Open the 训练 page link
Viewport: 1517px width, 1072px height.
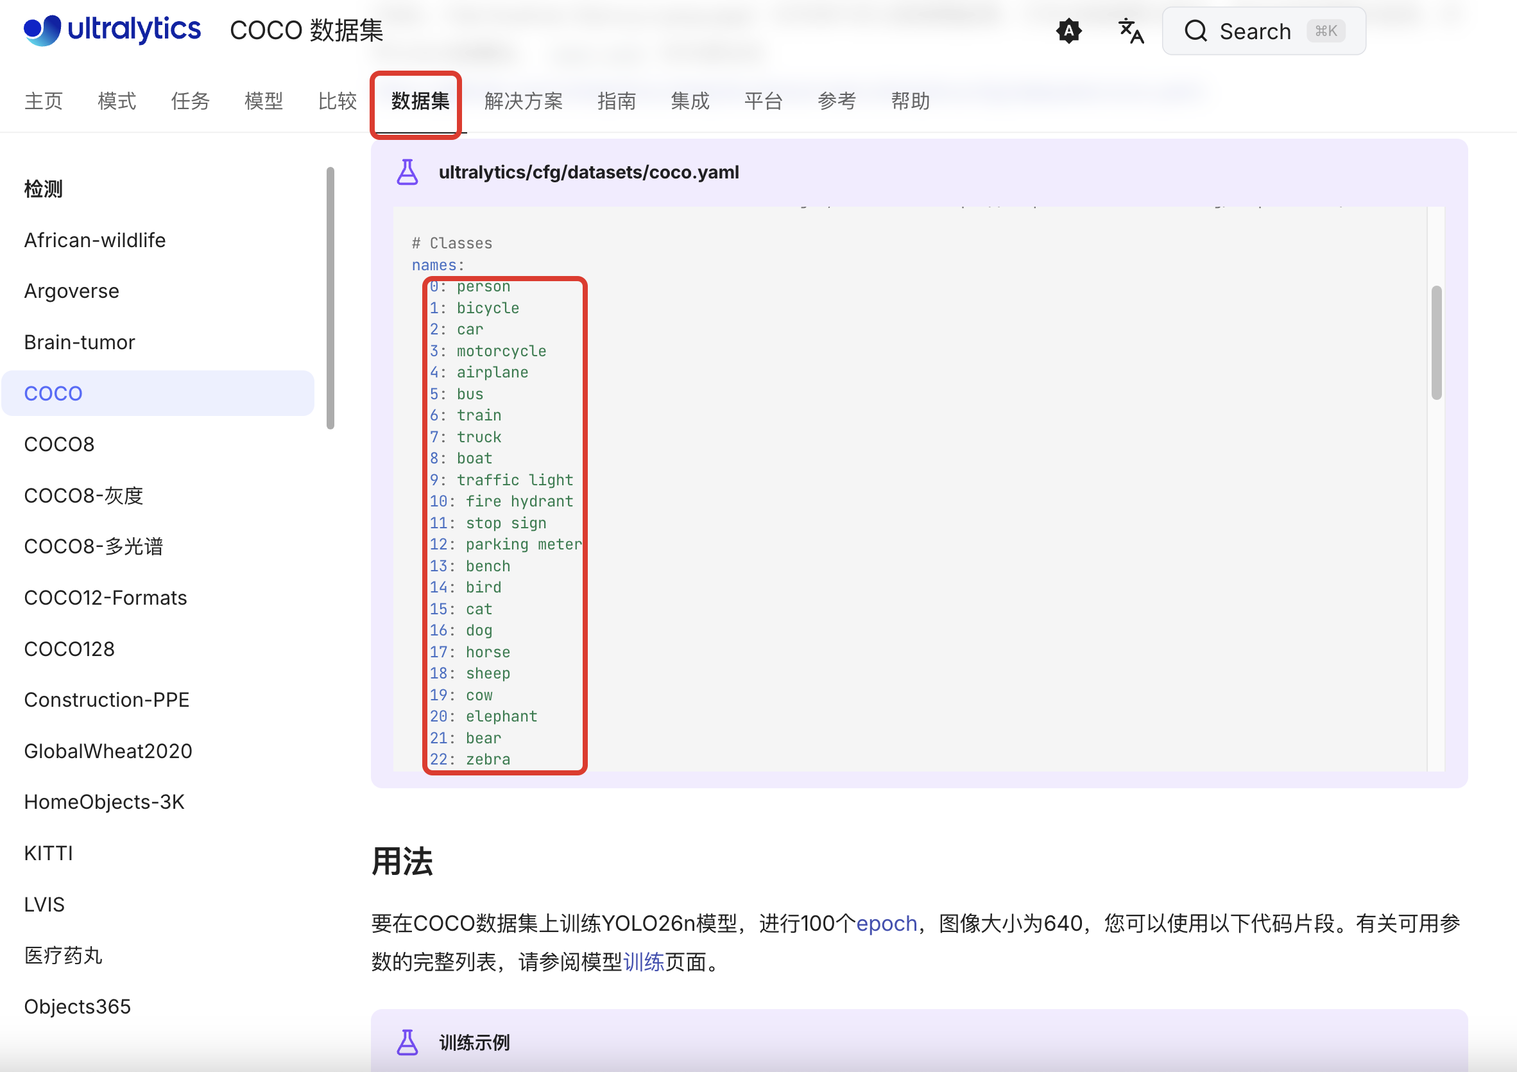click(x=643, y=962)
